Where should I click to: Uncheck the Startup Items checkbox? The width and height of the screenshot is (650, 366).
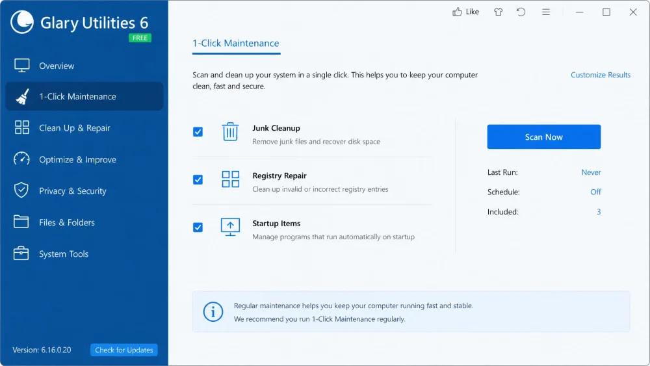[198, 227]
